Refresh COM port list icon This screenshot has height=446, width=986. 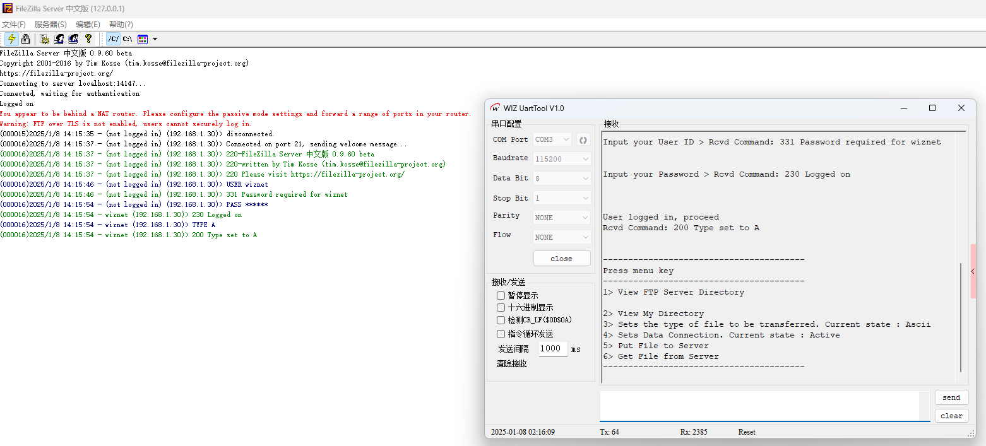coord(583,139)
